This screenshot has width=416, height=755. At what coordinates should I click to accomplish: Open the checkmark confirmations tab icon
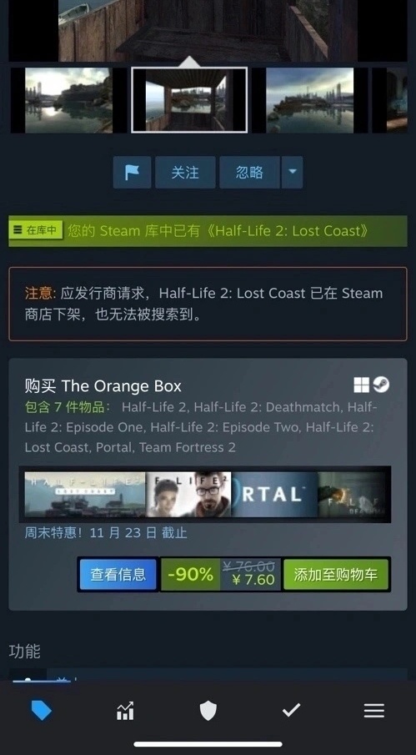(x=291, y=710)
